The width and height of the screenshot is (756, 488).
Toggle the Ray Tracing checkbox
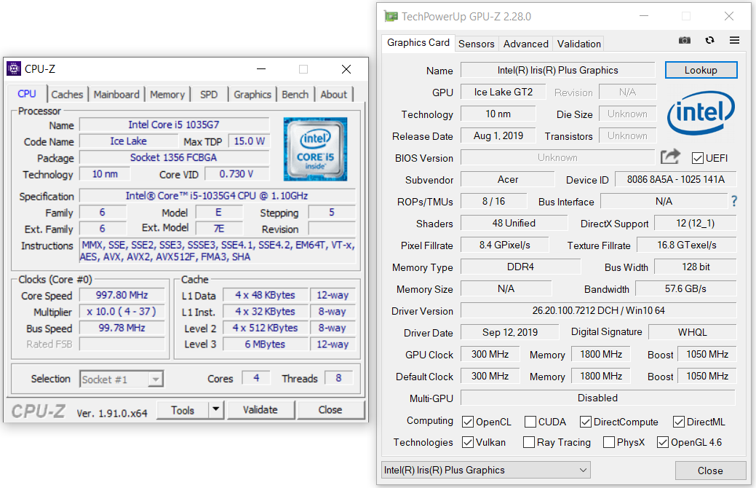(x=529, y=442)
